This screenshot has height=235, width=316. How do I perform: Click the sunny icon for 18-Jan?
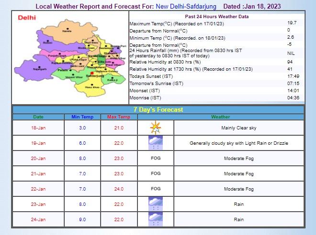click(155, 128)
